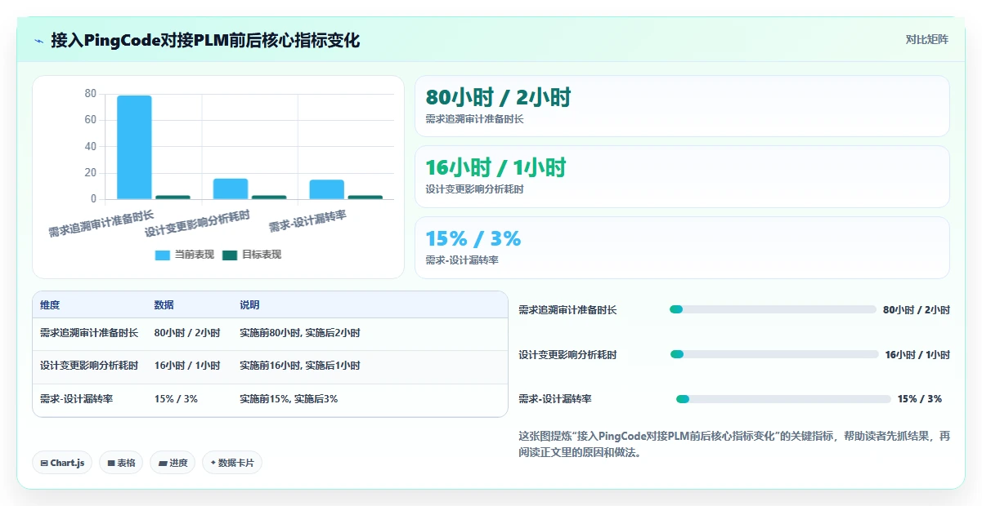Select the 16小时 / 1小时 data card value
Screen dimensions: 982x506
[x=495, y=168]
